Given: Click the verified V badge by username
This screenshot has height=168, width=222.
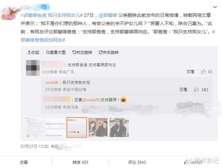Looking at the screenshot, I should click(x=44, y=7).
